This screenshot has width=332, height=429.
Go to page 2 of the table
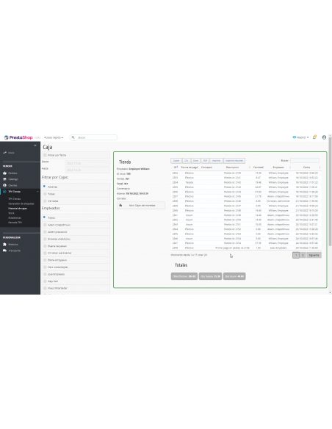pos(303,255)
